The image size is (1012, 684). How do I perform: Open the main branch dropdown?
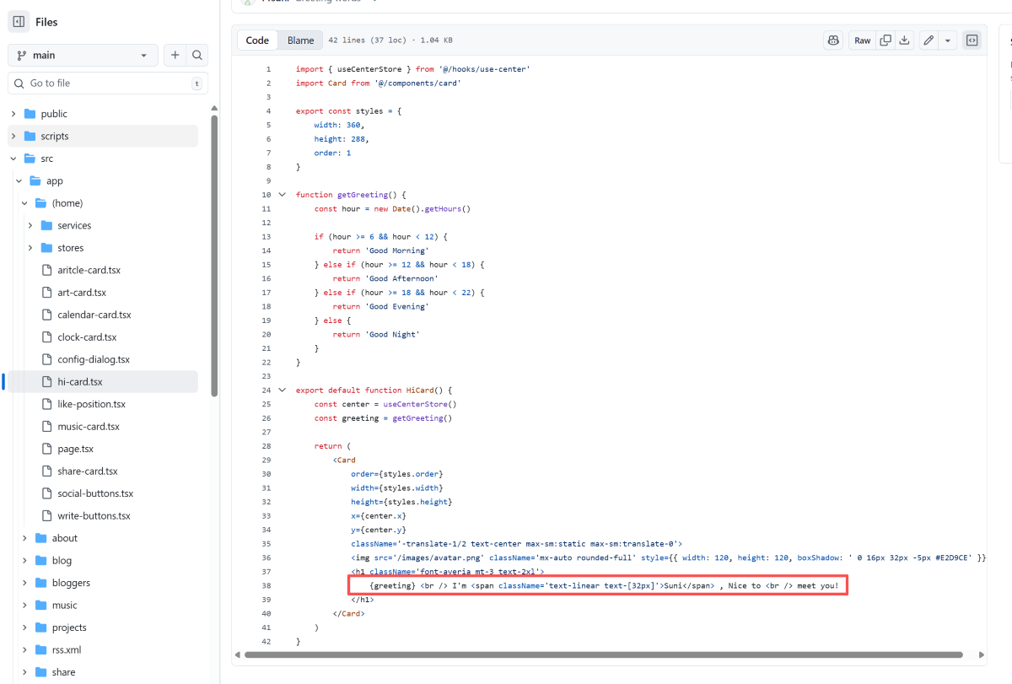pos(83,55)
